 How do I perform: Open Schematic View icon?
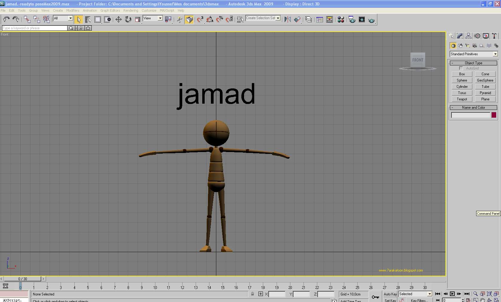[330, 19]
